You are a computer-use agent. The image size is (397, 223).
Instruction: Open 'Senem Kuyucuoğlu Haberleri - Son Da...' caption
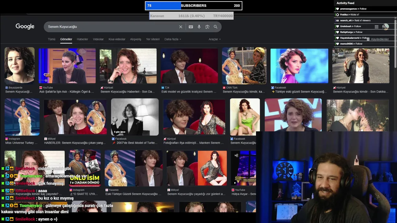(x=127, y=92)
